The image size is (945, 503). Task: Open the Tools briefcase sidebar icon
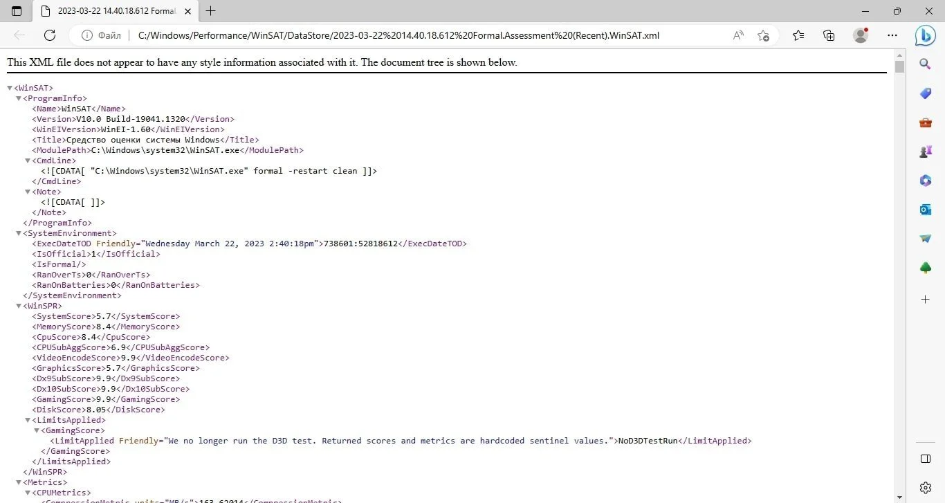tap(926, 122)
